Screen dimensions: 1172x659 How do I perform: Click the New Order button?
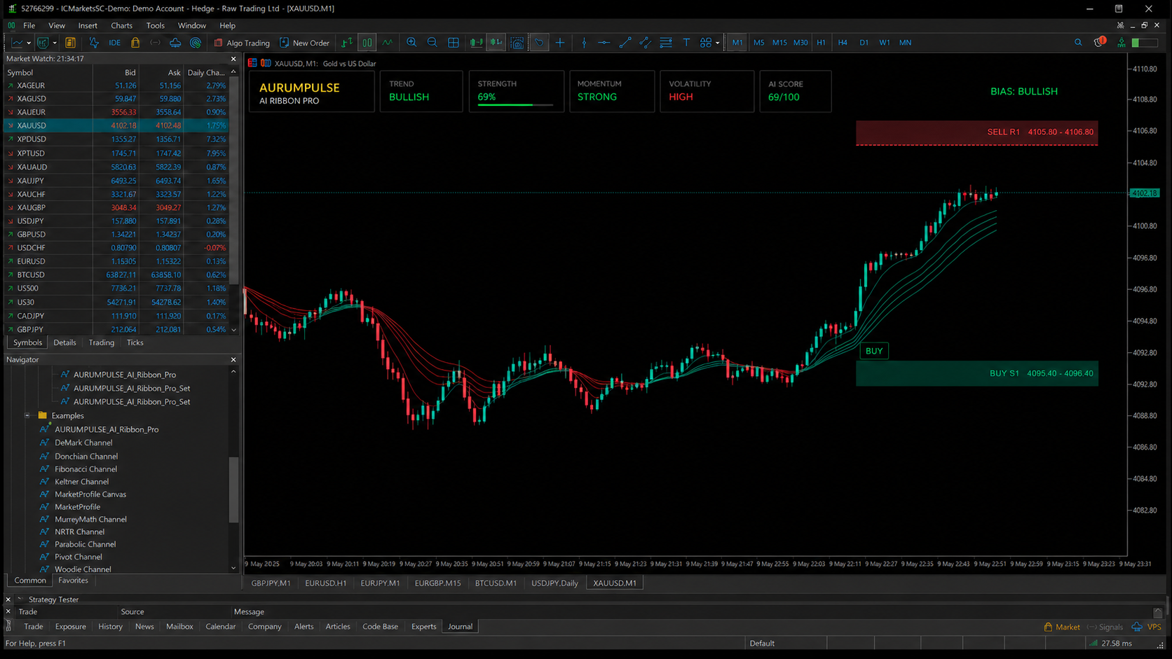tap(304, 43)
